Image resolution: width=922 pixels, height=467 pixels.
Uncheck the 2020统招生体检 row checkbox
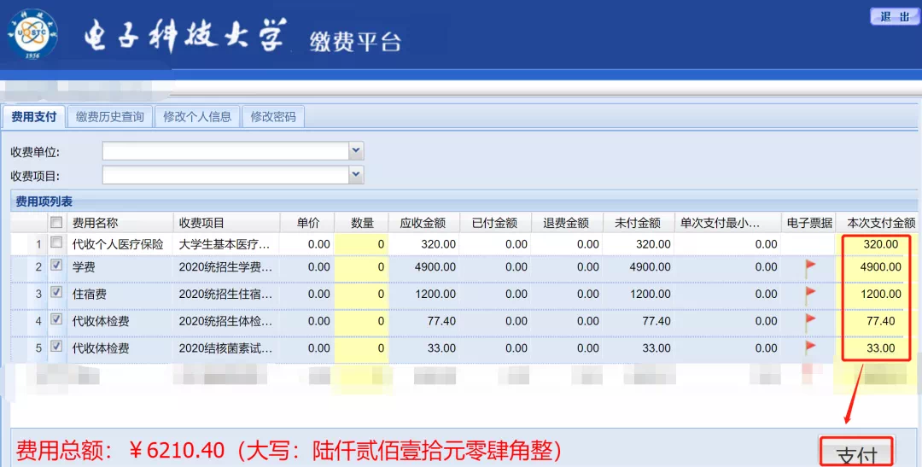(x=56, y=318)
